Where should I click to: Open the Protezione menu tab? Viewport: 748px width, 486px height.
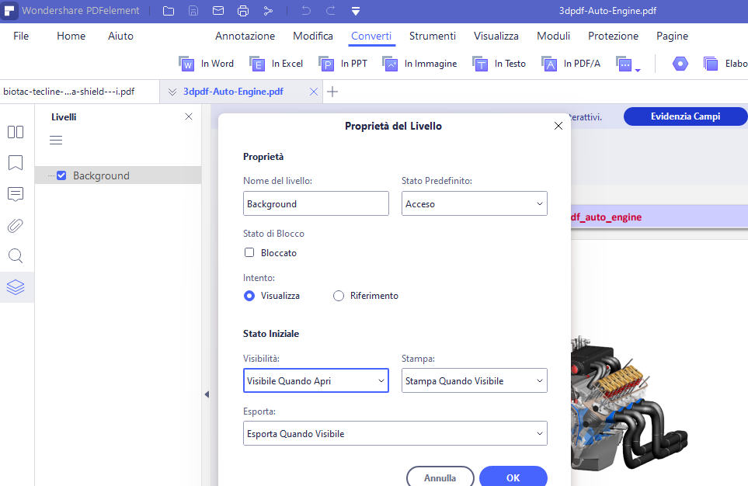[x=613, y=36]
